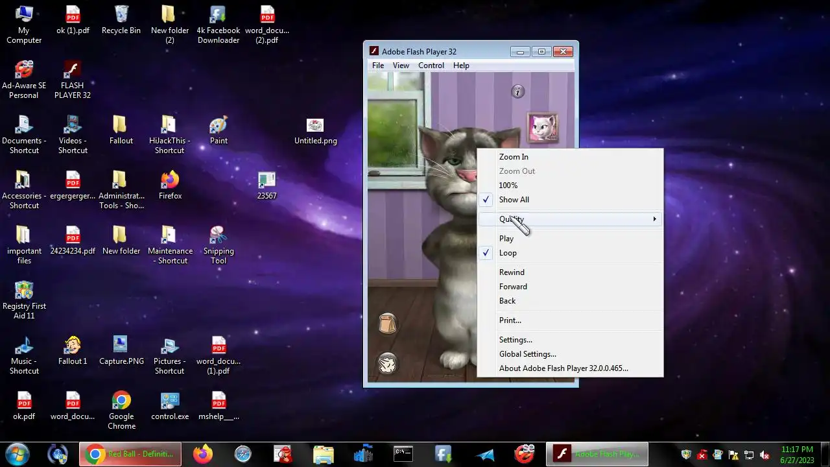Select Capture.PNG desktop file
The image size is (830, 467).
[x=121, y=351]
